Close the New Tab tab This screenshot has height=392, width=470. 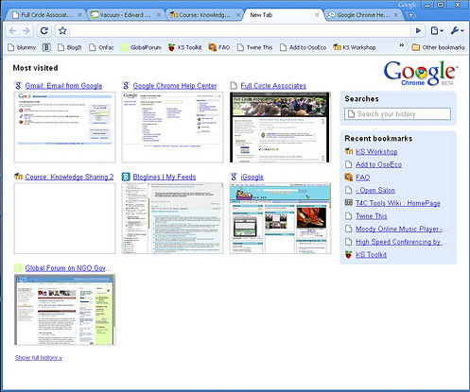pyautogui.click(x=317, y=15)
